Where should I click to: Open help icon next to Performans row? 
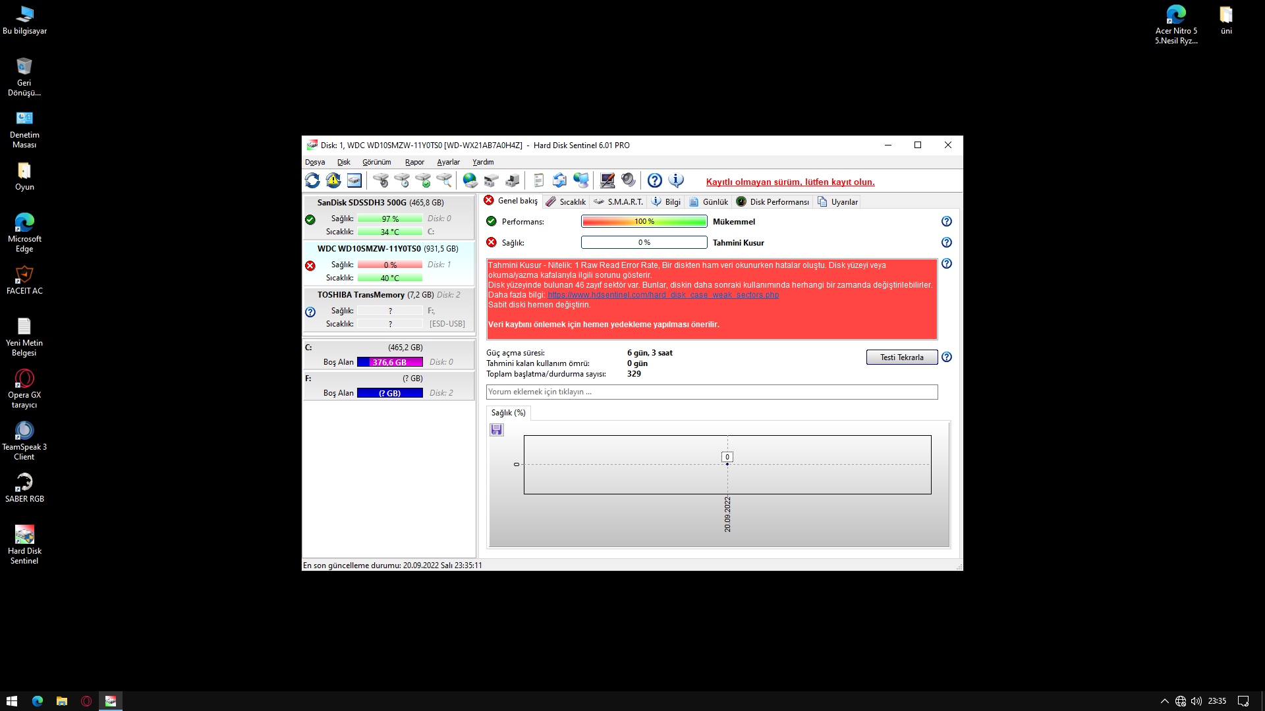[x=947, y=221]
